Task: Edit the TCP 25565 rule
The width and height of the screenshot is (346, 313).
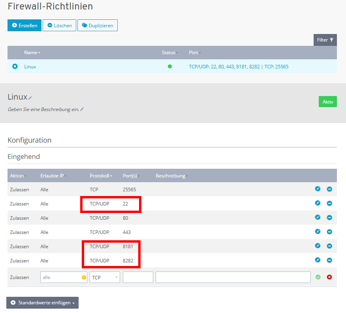Action: tap(318, 189)
